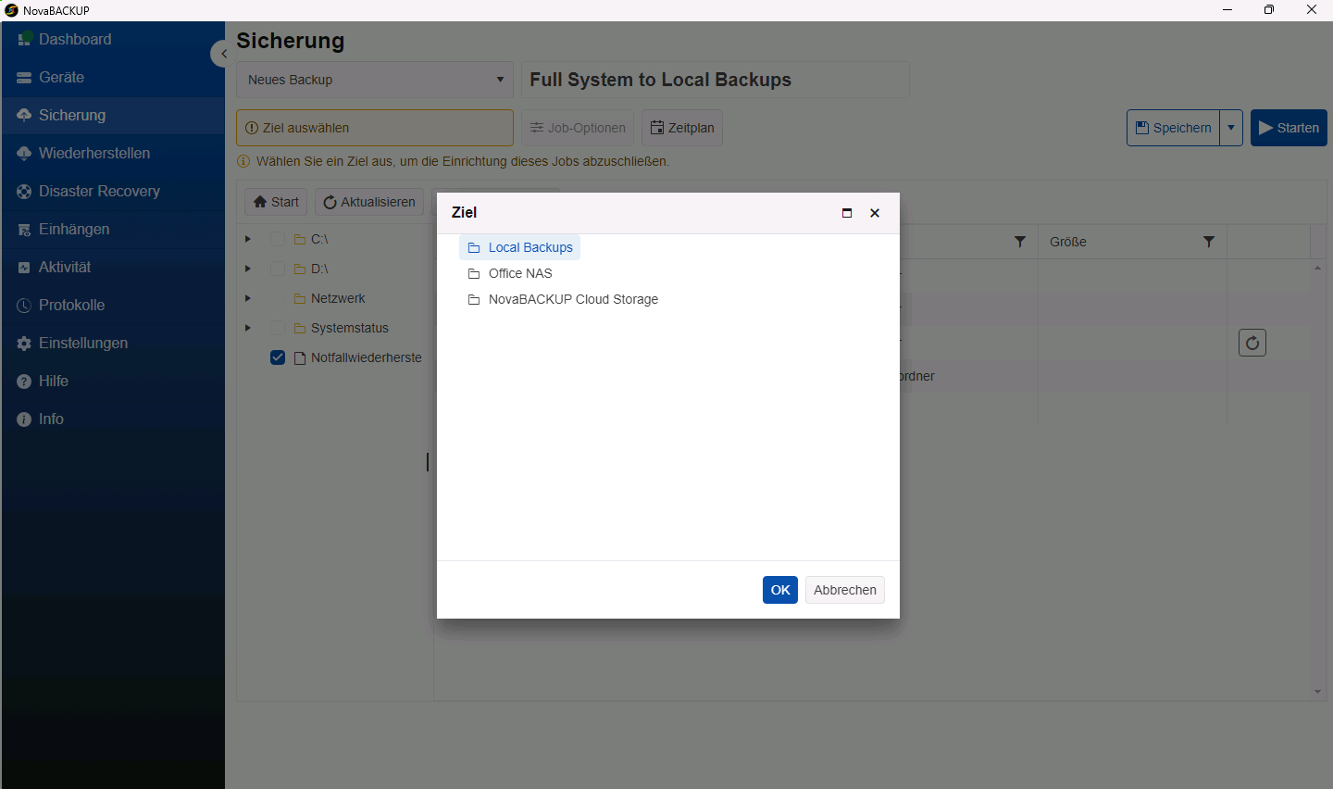Toggle the D:\ checkbox
This screenshot has width=1333, height=789.
pos(278,269)
